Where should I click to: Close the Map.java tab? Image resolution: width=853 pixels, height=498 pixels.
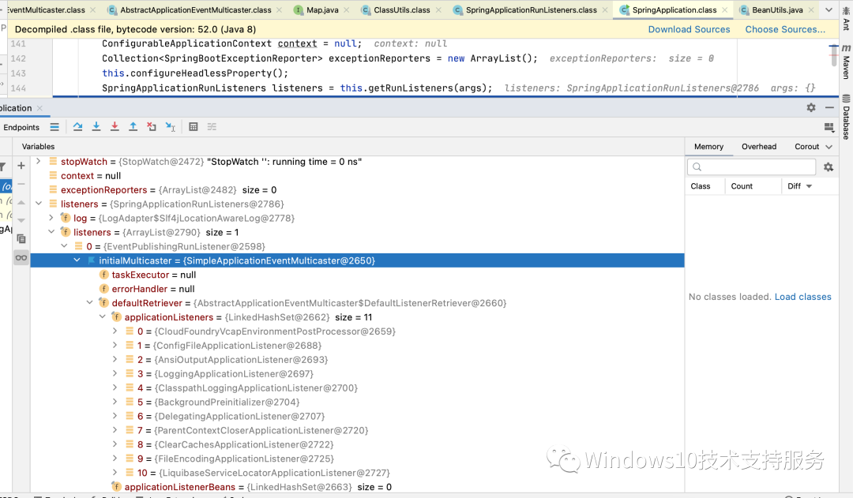(x=347, y=9)
